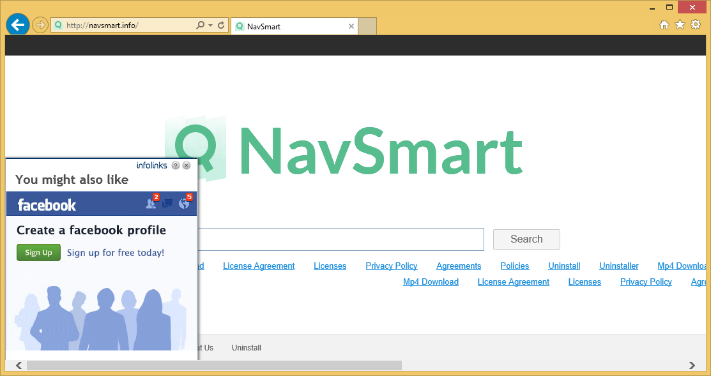Open the browser Home icon

pos(664,24)
